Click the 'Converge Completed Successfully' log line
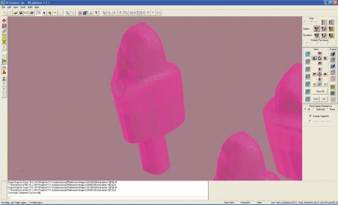Viewport: 338px width, 205px height. (x=25, y=193)
